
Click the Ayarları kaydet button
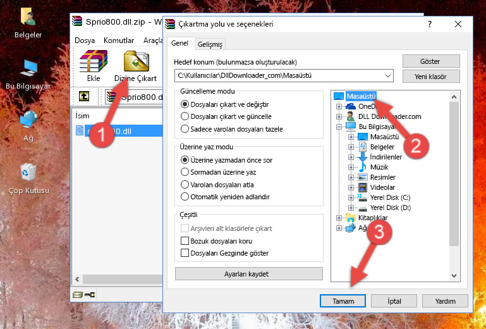248,274
